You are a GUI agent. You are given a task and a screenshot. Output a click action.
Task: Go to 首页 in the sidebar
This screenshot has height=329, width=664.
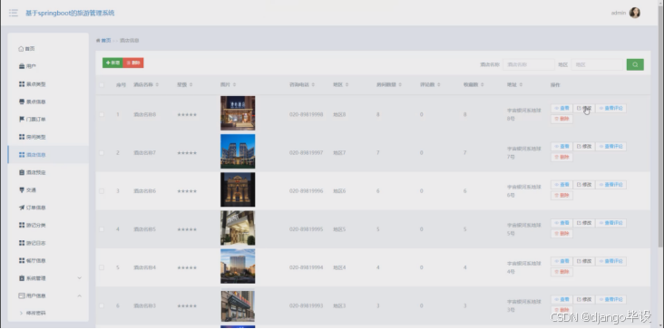tap(48, 49)
